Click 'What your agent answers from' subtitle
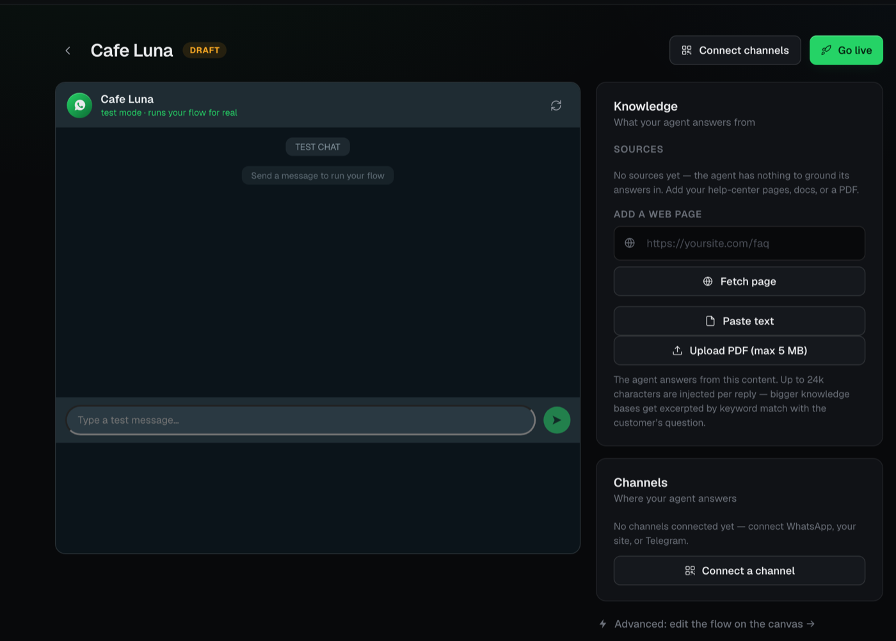 (x=684, y=122)
